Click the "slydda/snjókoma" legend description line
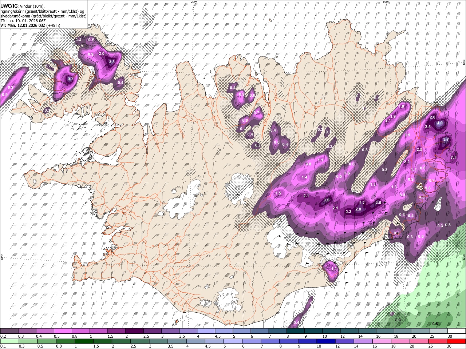The height and width of the screenshot is (349, 466). coord(43,16)
